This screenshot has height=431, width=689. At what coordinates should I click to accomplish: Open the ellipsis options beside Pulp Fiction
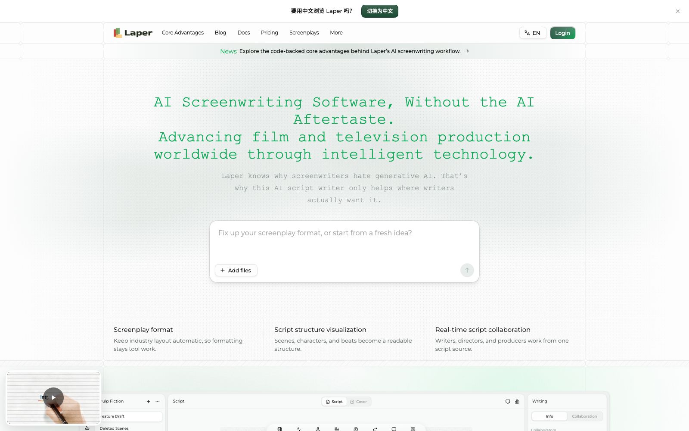tap(158, 401)
